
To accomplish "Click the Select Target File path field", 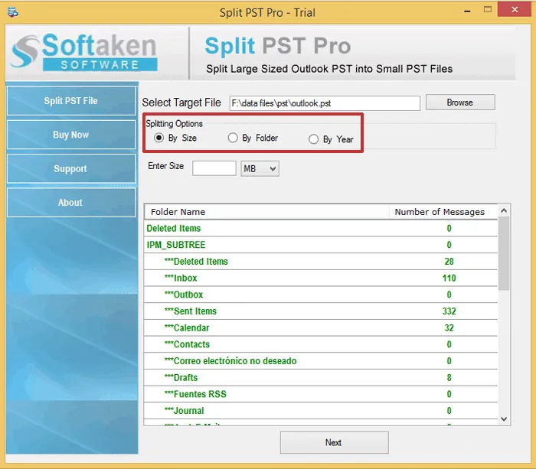I will pyautogui.click(x=325, y=103).
